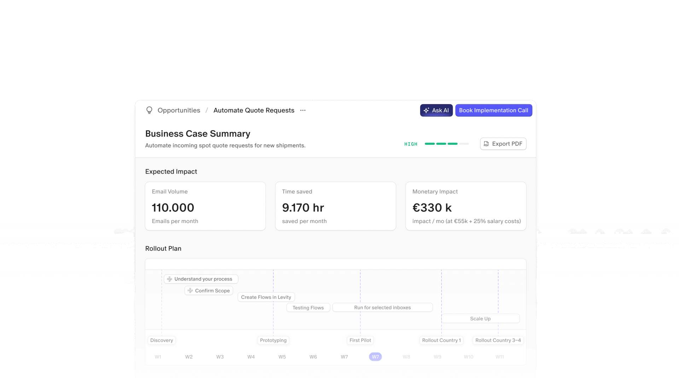Click the icon beside Understand your process
This screenshot has height=378, width=679.
pyautogui.click(x=170, y=279)
